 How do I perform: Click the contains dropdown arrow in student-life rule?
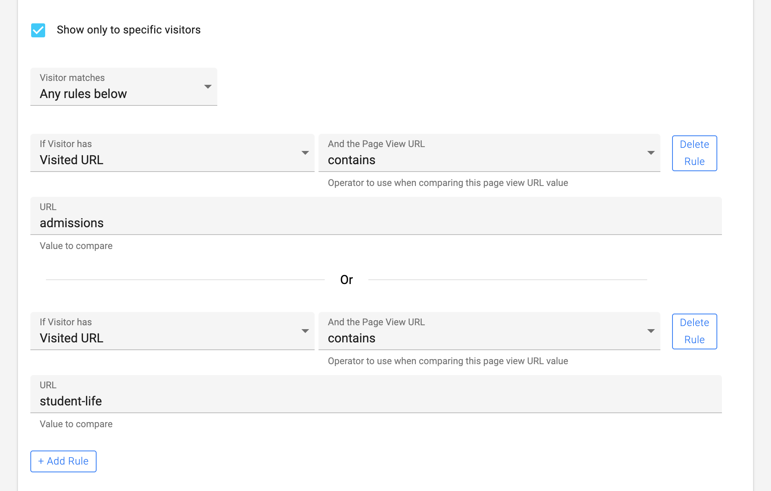point(651,331)
